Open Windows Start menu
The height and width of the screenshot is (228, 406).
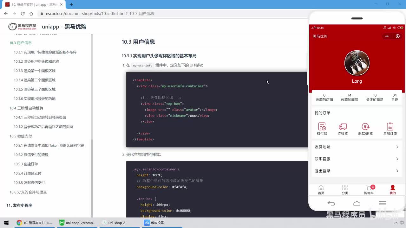6,223
